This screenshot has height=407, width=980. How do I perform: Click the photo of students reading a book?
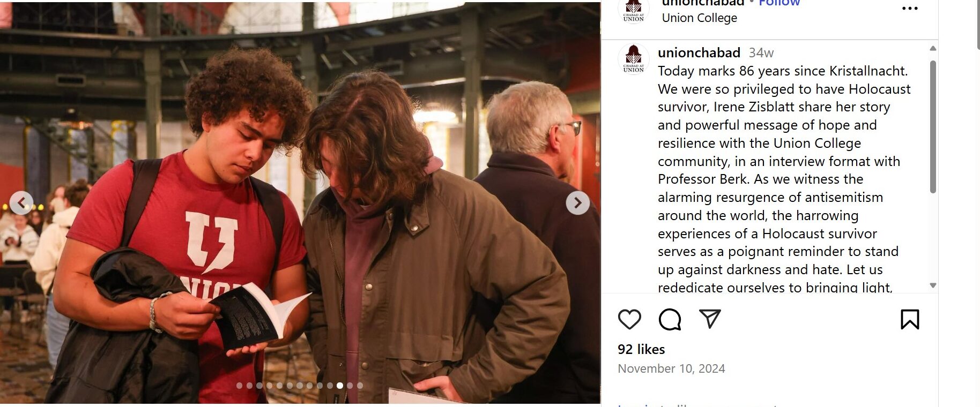tap(300, 203)
